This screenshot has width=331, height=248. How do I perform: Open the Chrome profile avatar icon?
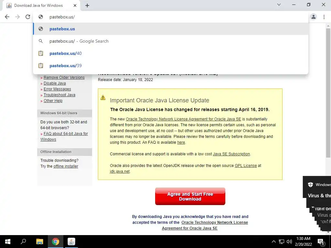(x=314, y=17)
